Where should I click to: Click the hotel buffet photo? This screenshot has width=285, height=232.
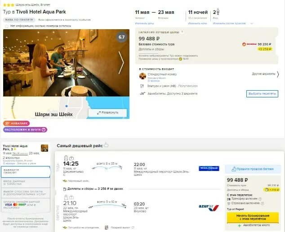(x=66, y=63)
